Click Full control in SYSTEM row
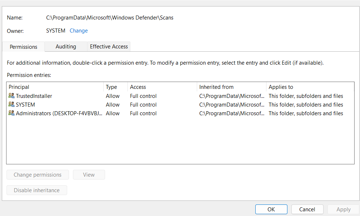Screen dimensions: 360x216 coord(143,105)
